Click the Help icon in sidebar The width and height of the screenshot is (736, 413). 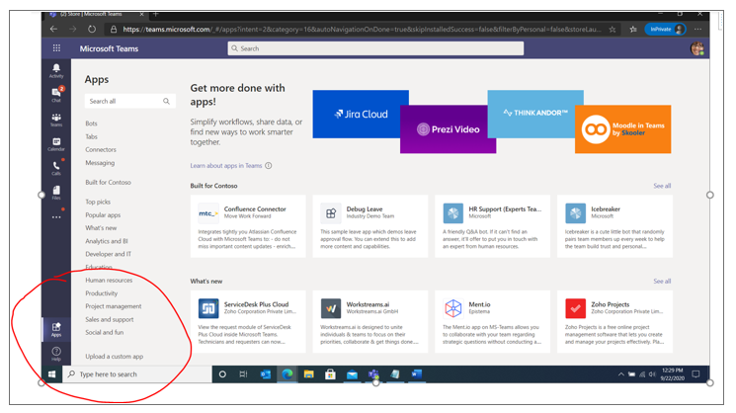click(x=56, y=354)
